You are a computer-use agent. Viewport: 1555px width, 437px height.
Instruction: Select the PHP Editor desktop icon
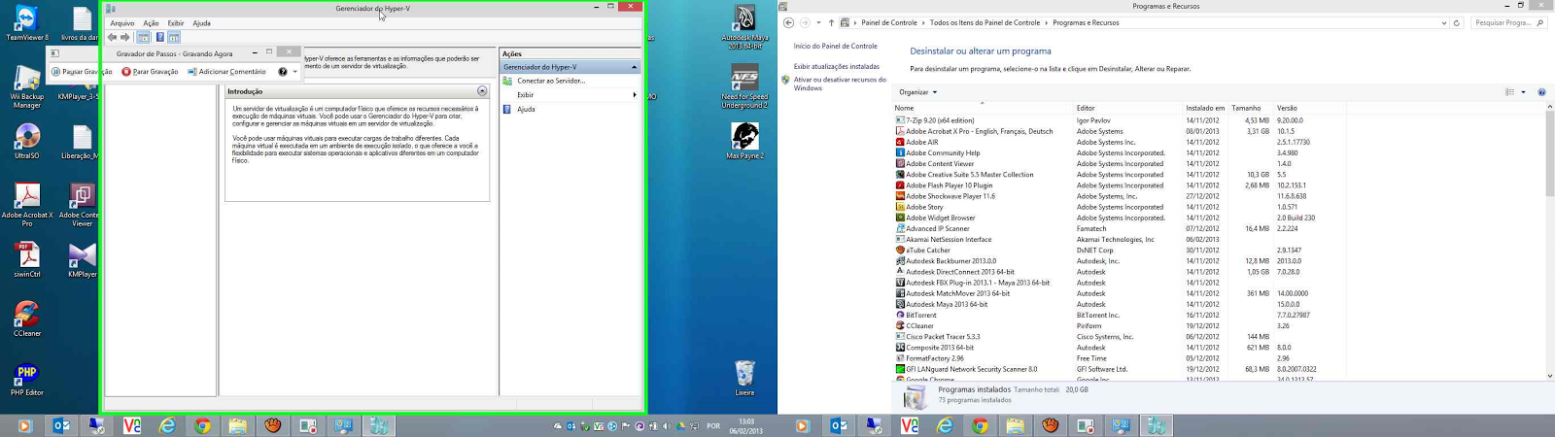click(x=27, y=379)
